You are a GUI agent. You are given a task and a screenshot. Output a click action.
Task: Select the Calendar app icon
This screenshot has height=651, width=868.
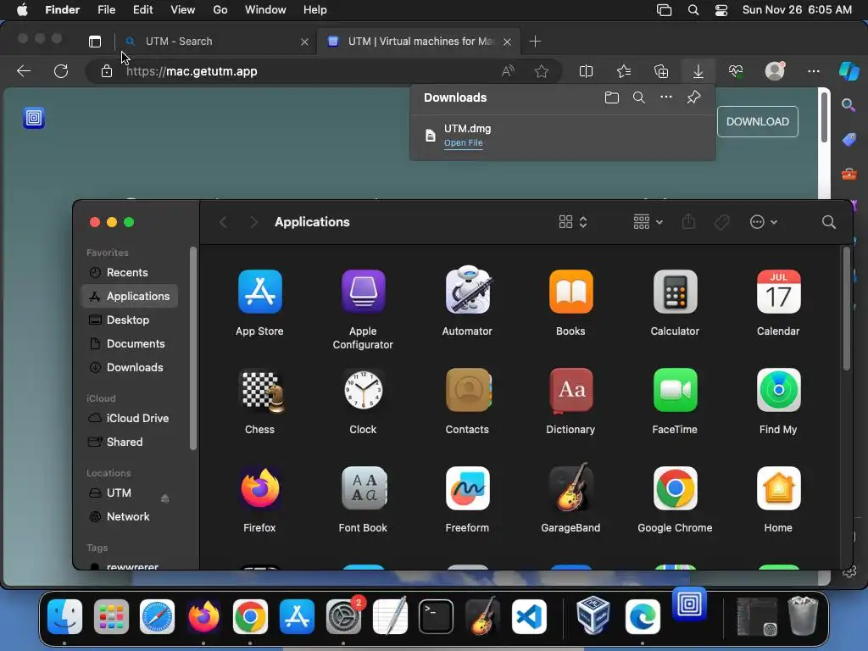(x=778, y=292)
